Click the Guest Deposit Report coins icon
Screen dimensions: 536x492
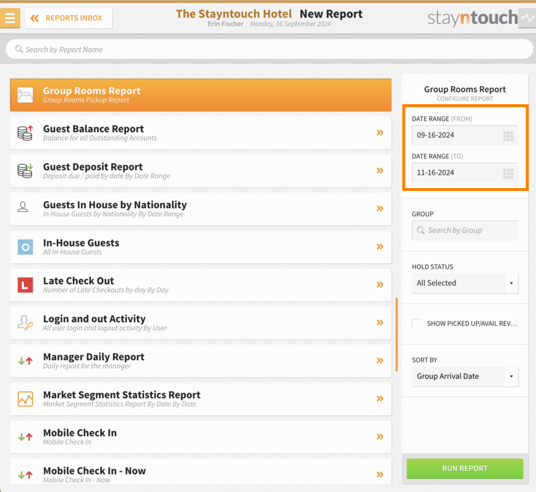tap(25, 171)
